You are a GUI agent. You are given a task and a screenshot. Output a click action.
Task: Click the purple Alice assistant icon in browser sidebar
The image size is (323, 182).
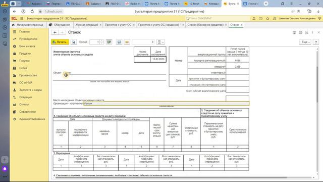coord(5,168)
